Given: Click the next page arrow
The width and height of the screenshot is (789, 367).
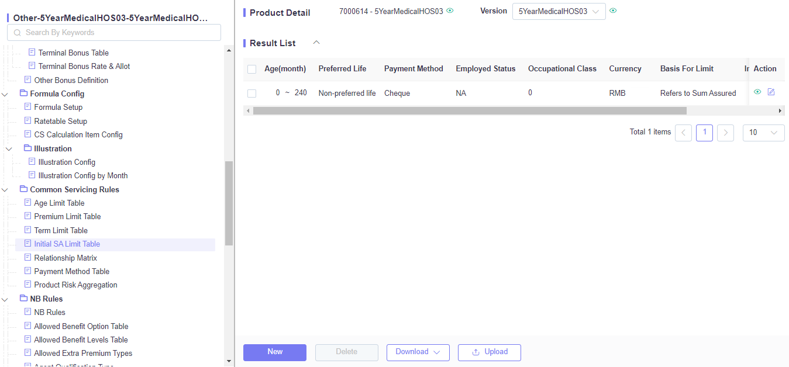Looking at the screenshot, I should point(725,133).
